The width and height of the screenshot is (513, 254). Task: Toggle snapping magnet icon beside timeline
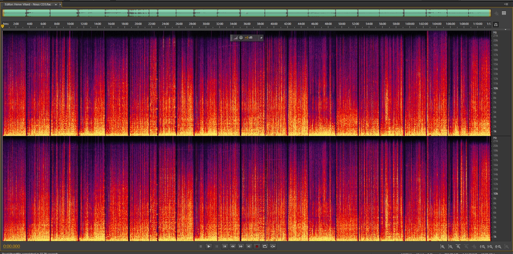tap(496, 25)
